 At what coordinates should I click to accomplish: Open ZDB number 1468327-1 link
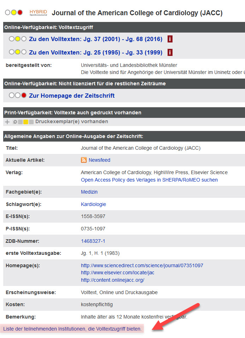(x=93, y=241)
